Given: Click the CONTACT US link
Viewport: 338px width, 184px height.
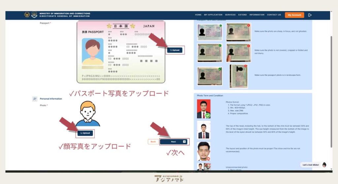Looking at the screenshot, I should click(x=274, y=15).
